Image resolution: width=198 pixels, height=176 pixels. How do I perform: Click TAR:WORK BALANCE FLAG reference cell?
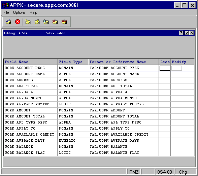[123, 153]
